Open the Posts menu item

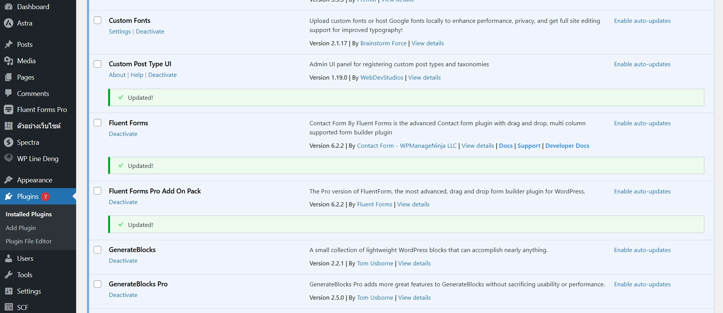point(25,45)
